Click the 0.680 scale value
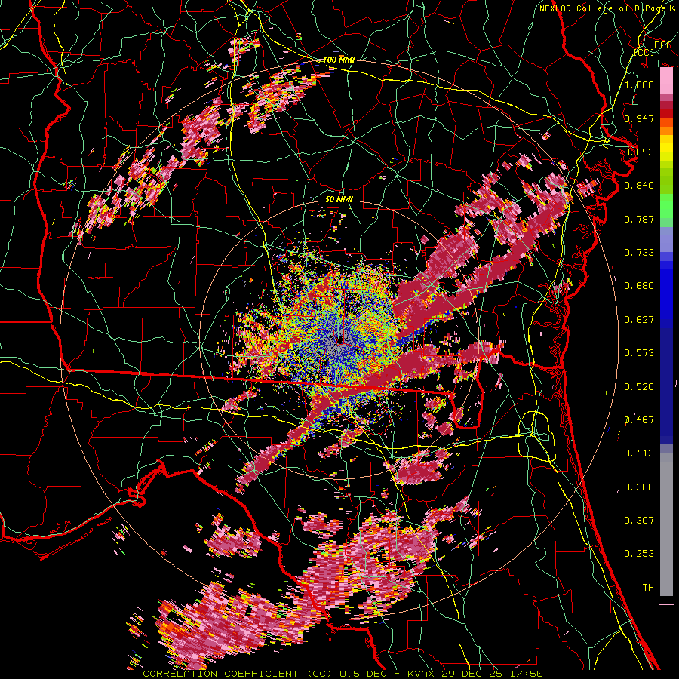The height and width of the screenshot is (679, 679). coord(639,286)
